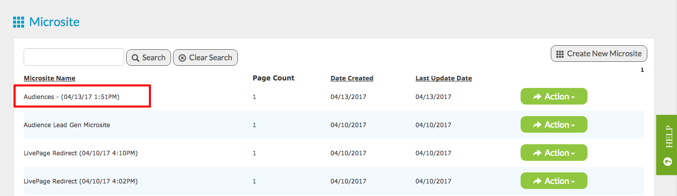Select the LivePage Redirect (04/10/17 4:10PM) name
Viewport: 677px width, 196px height.
pyautogui.click(x=80, y=153)
